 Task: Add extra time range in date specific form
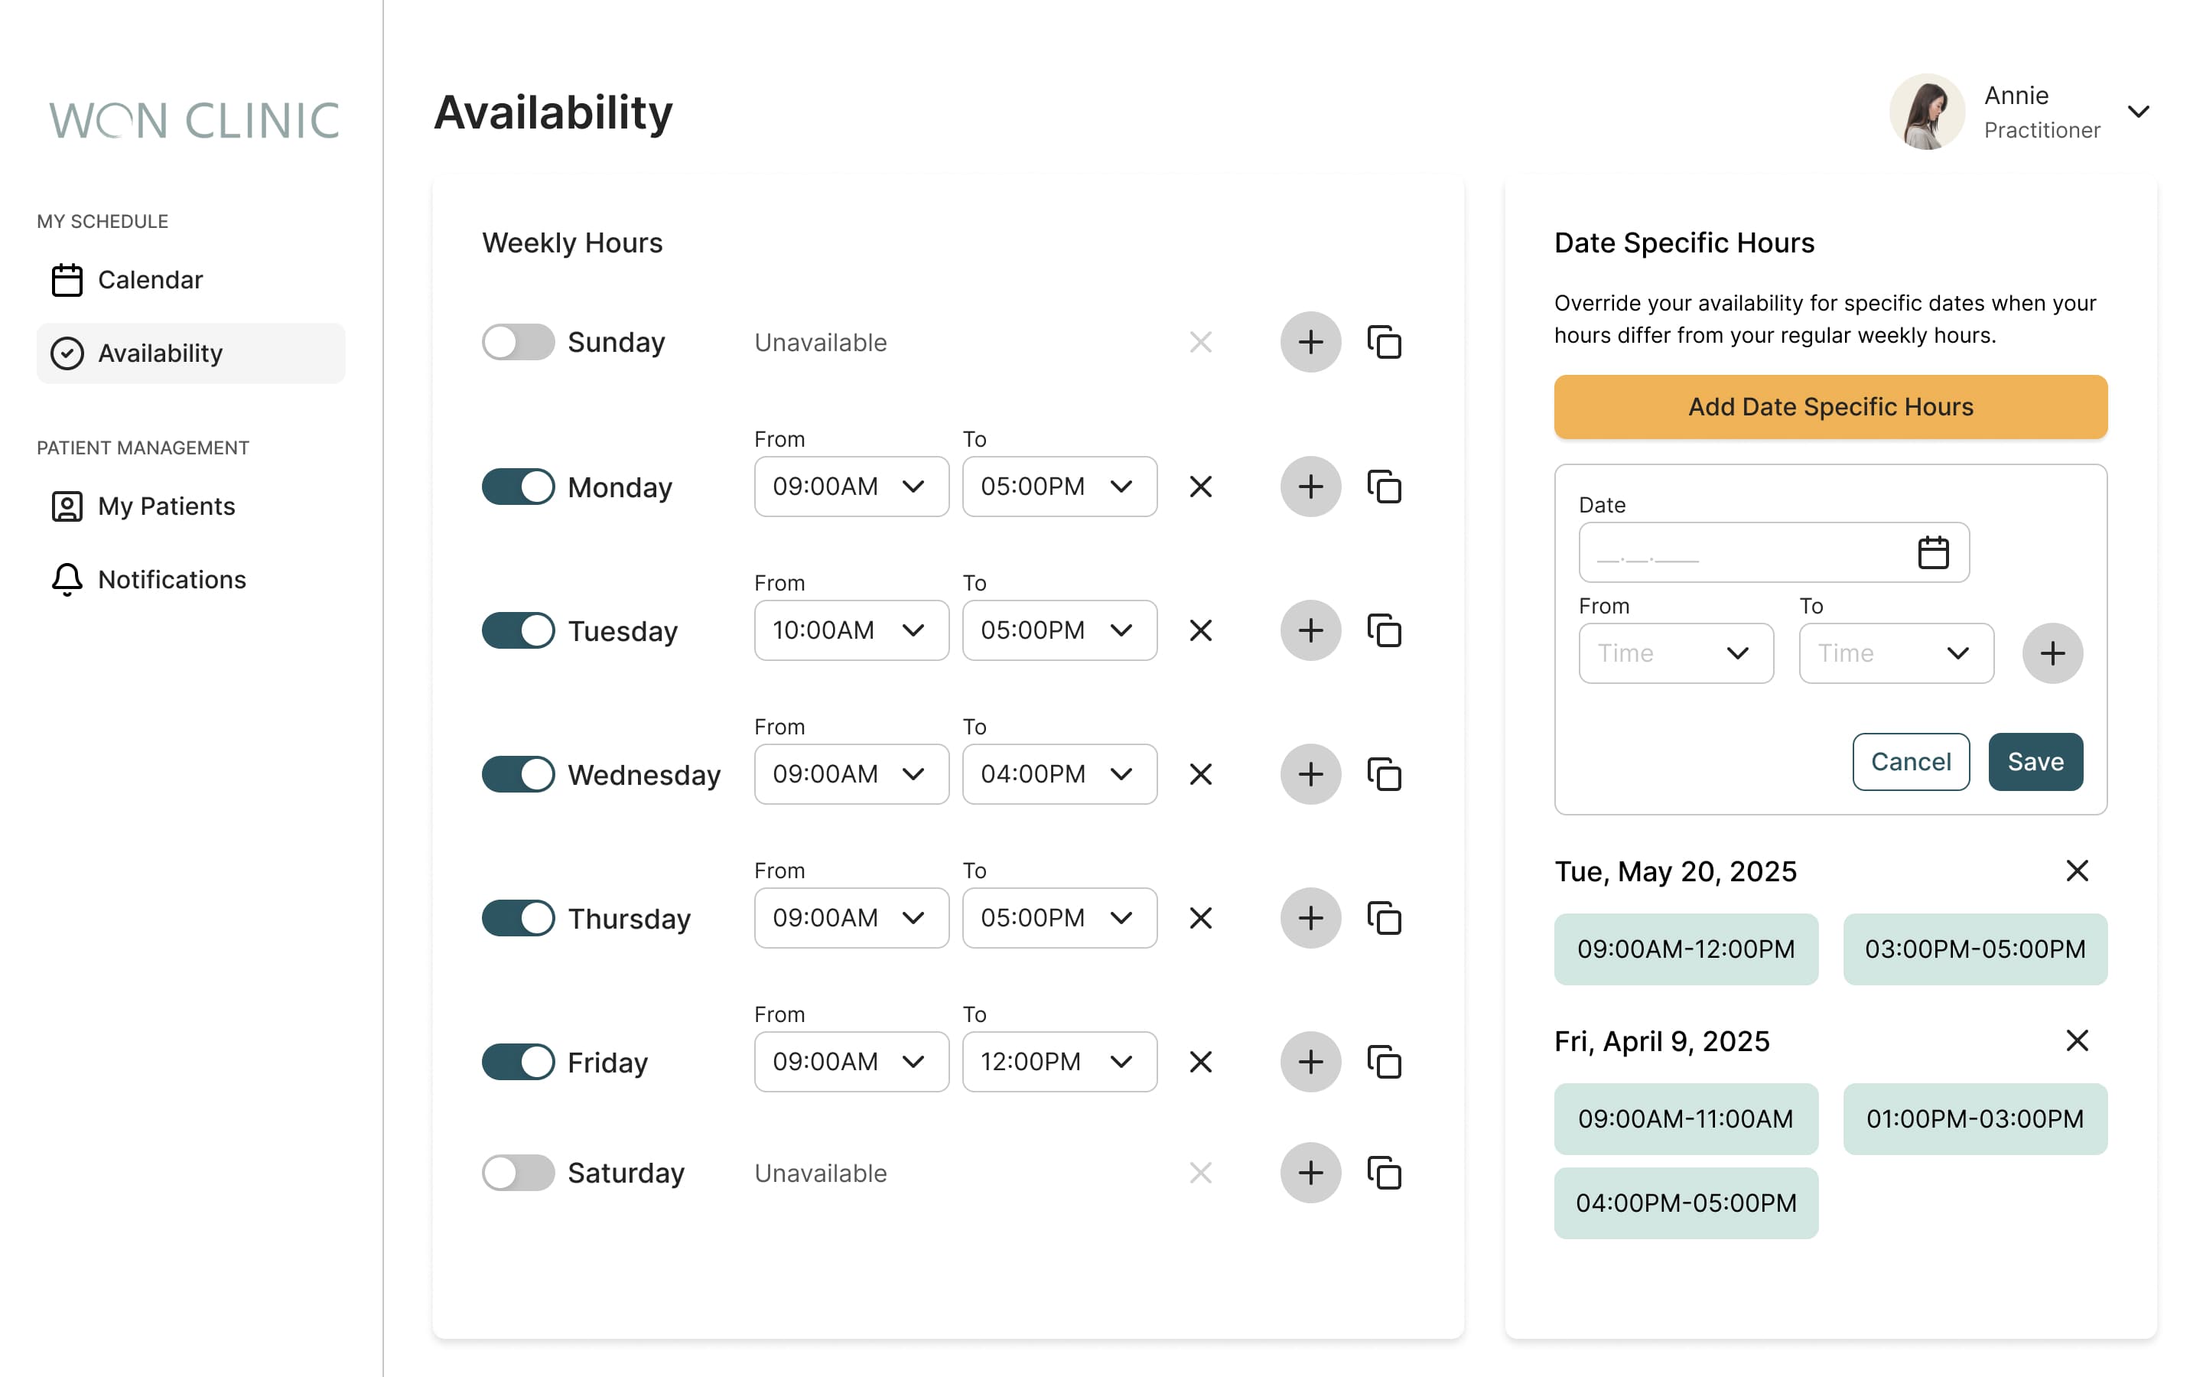click(x=2052, y=653)
